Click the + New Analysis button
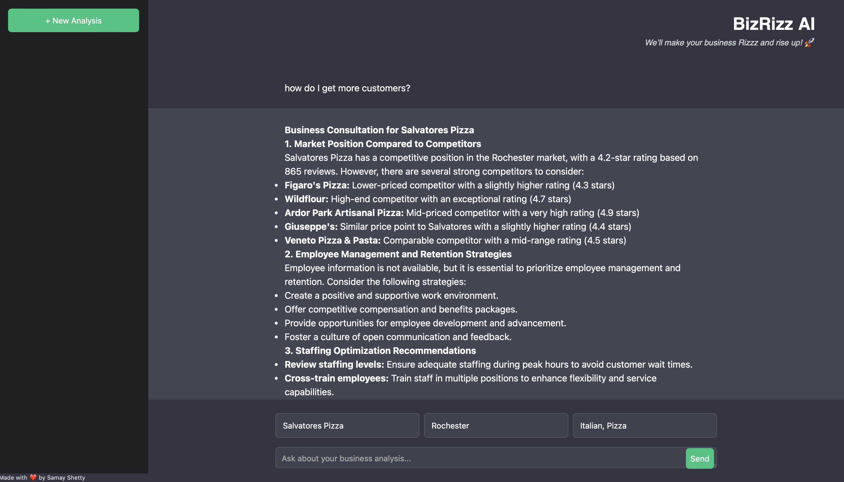 tap(73, 20)
